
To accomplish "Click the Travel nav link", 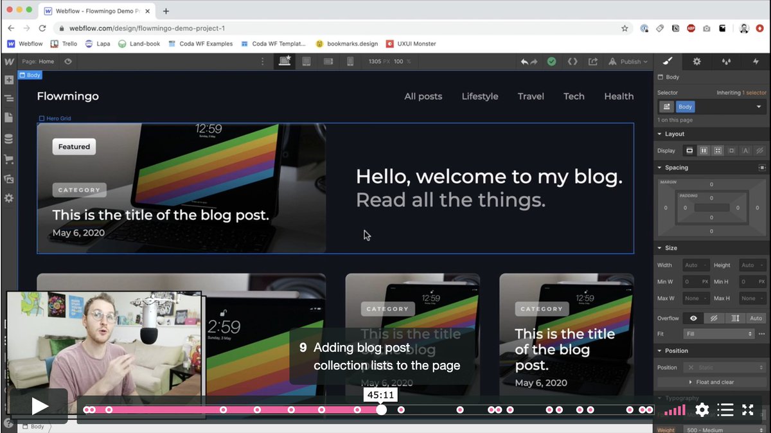I will 531,96.
